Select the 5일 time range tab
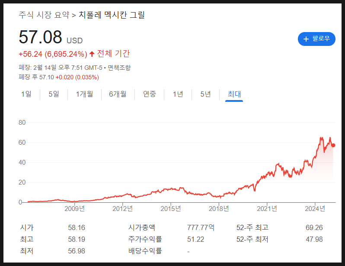This screenshot has width=345, height=266. tap(54, 94)
